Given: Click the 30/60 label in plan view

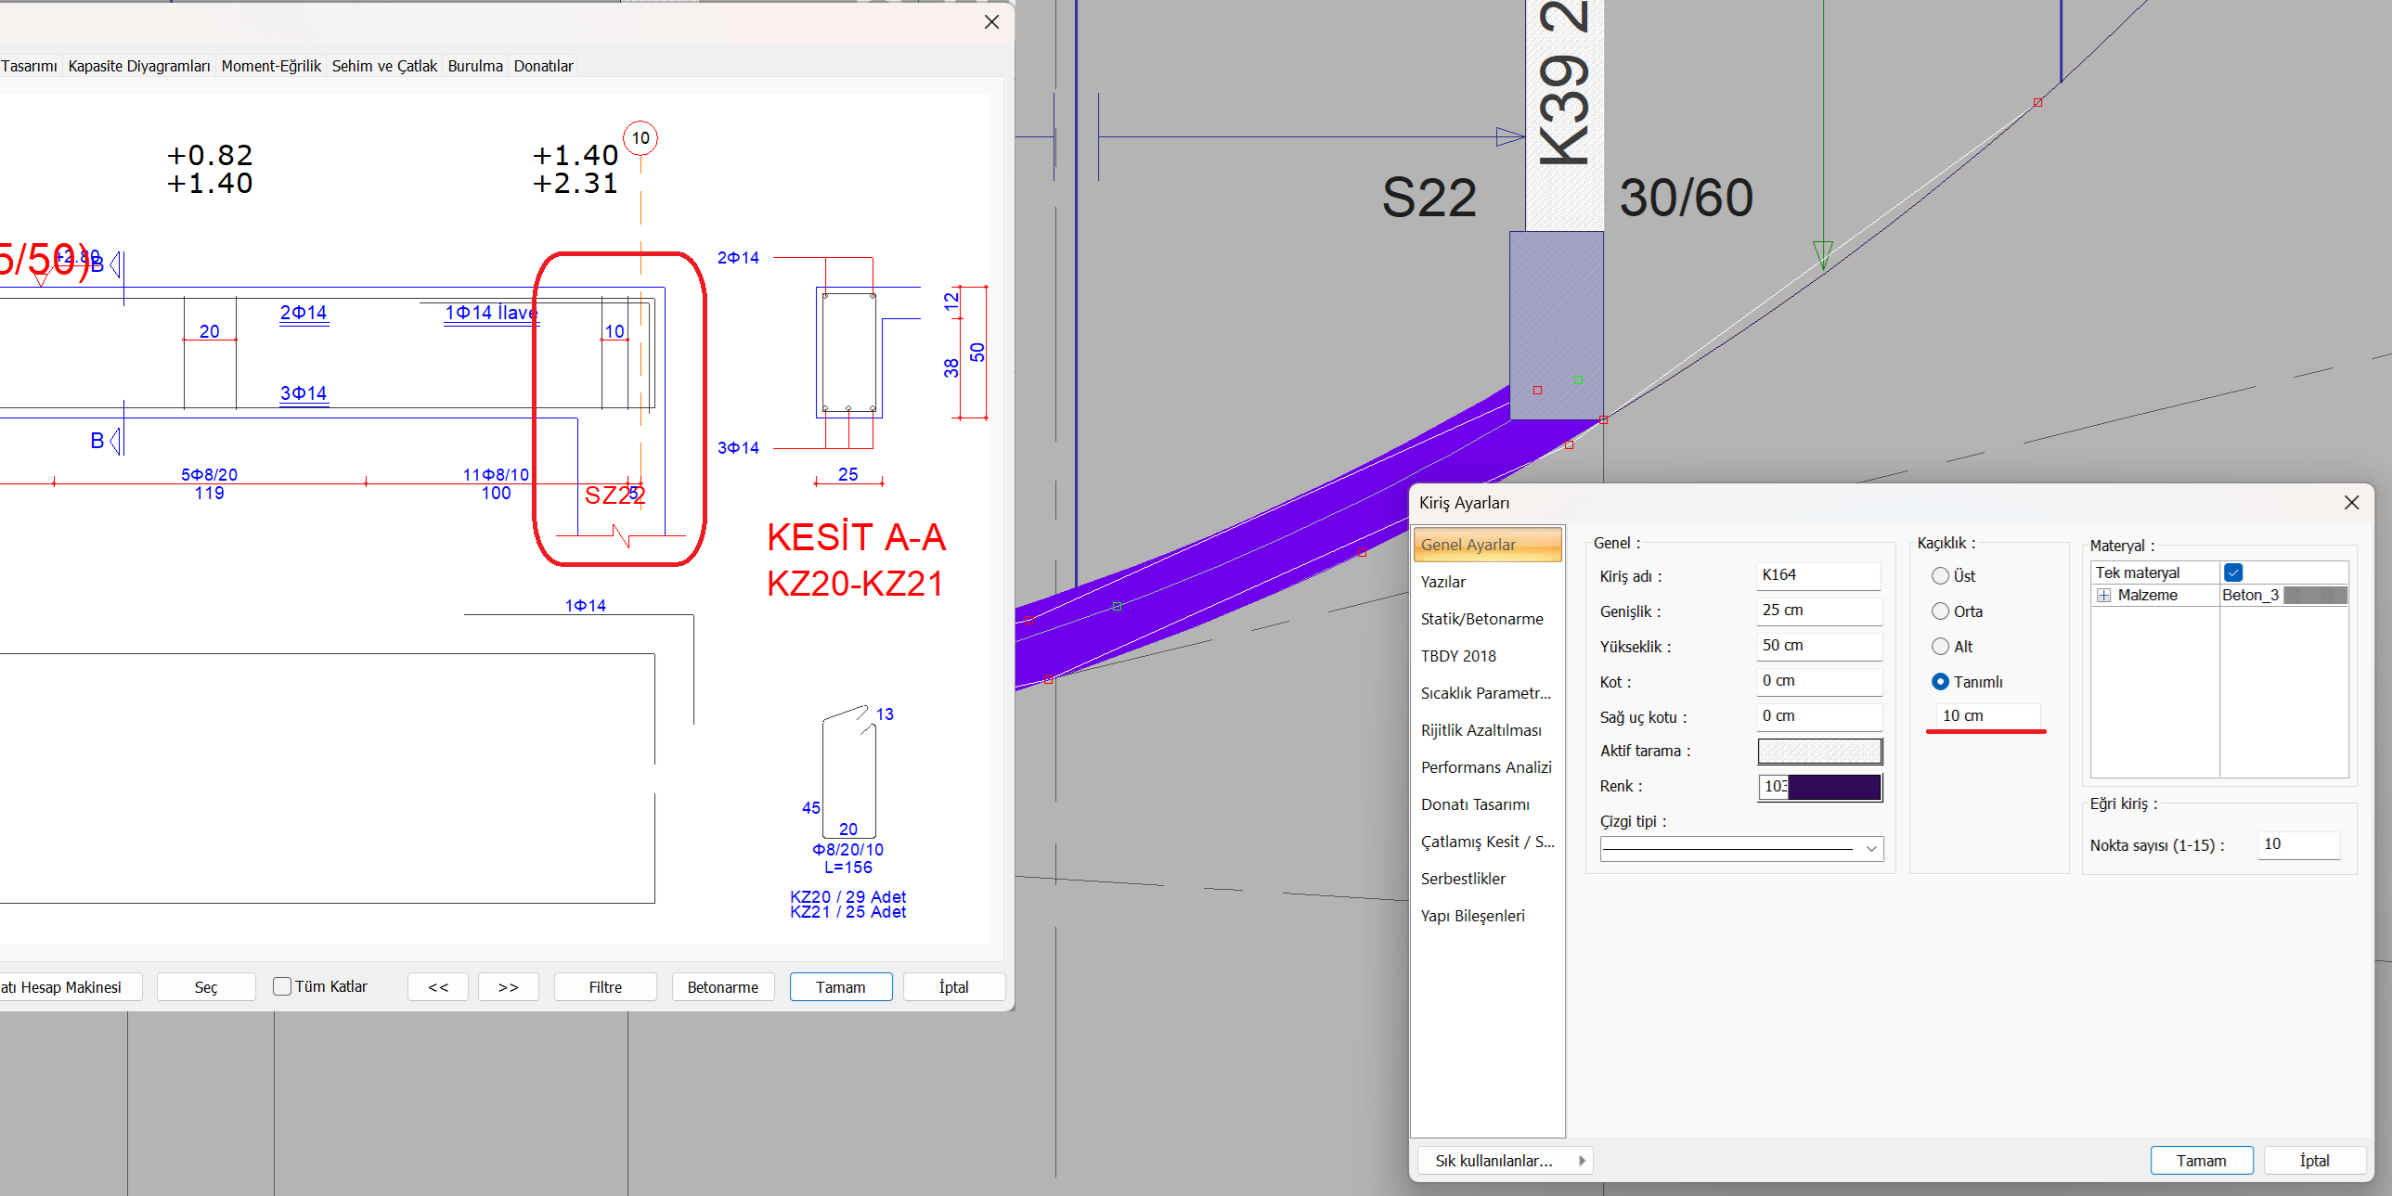Looking at the screenshot, I should [x=1687, y=198].
